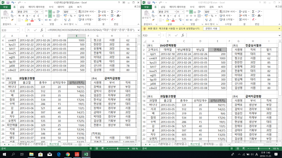Open the Insert (삽입) tab in the left window

click(22, 7)
